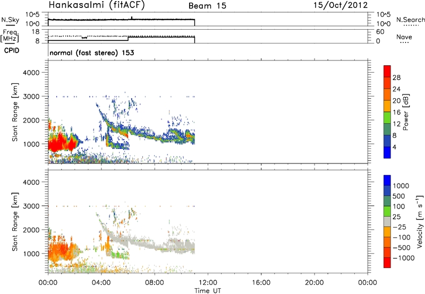The height and width of the screenshot is (294, 425).
Task: Click the '28' label on the power colorbar
Action: coord(396,77)
